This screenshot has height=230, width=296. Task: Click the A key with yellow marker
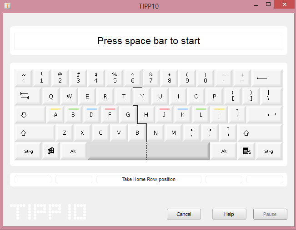pos(55,115)
